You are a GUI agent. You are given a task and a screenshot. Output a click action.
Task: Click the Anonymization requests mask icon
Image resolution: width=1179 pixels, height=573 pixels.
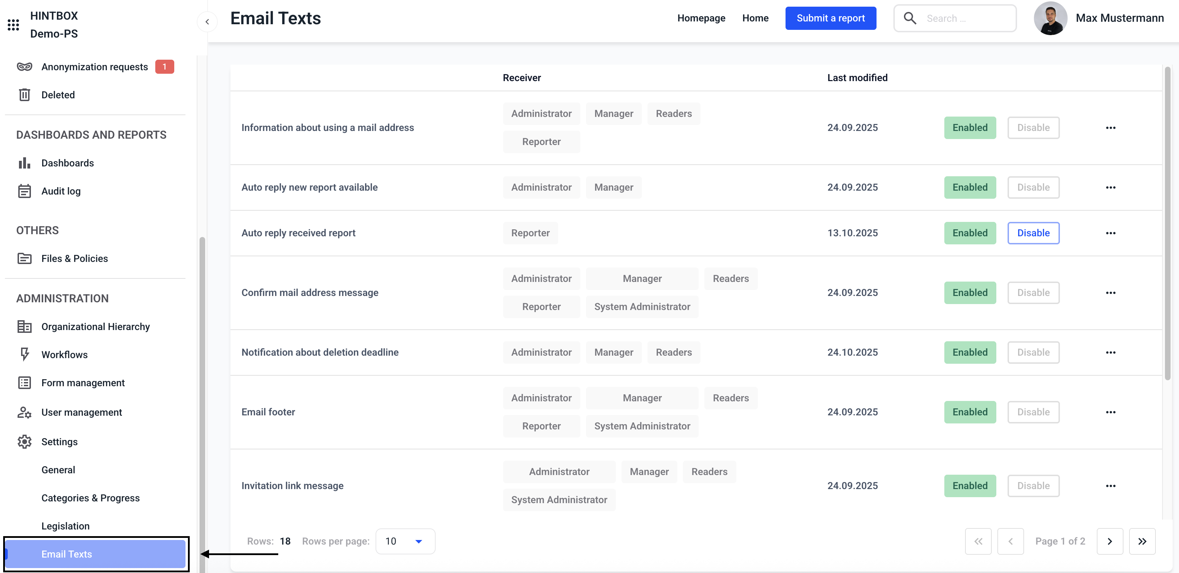(x=24, y=67)
